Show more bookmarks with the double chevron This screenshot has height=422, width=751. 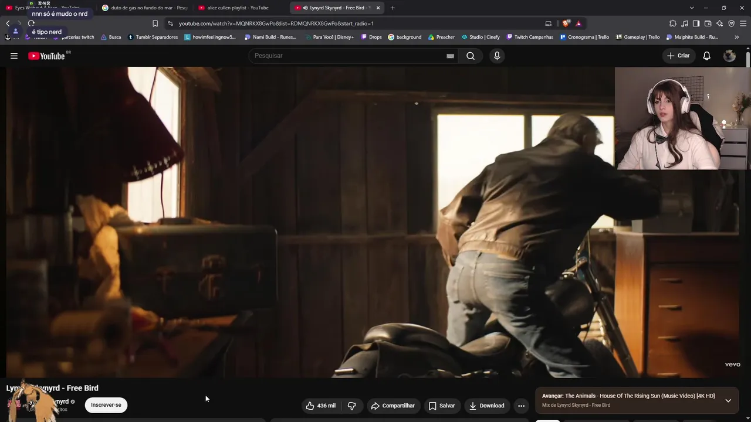click(x=737, y=37)
